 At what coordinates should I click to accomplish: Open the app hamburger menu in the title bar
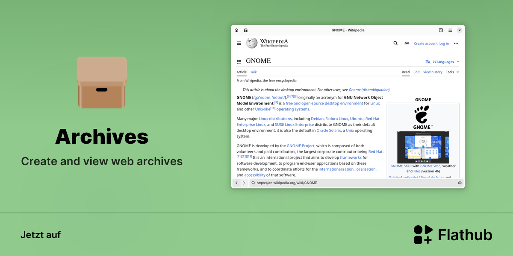[x=450, y=30]
